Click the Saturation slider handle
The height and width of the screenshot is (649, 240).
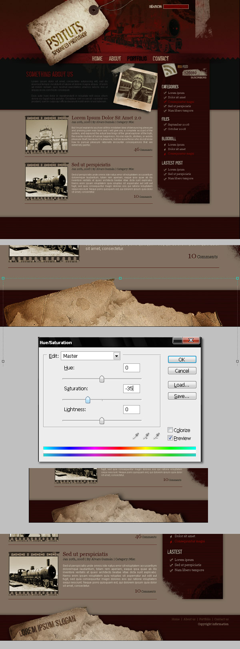pos(88,400)
